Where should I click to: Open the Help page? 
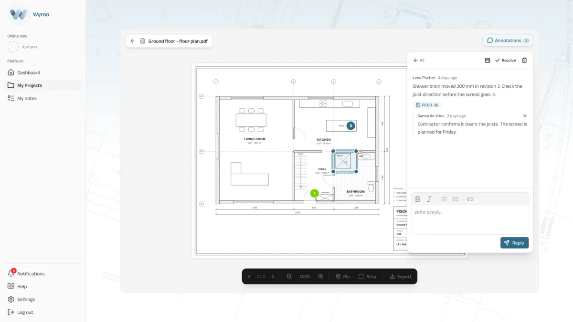(43, 287)
